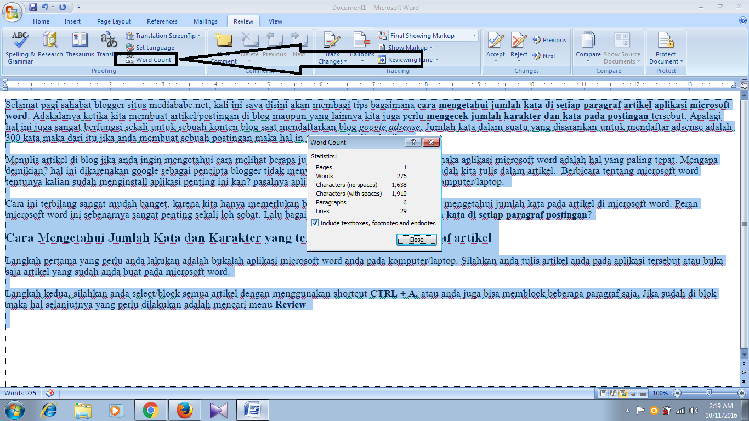
Task: Select the References tab
Action: click(162, 21)
